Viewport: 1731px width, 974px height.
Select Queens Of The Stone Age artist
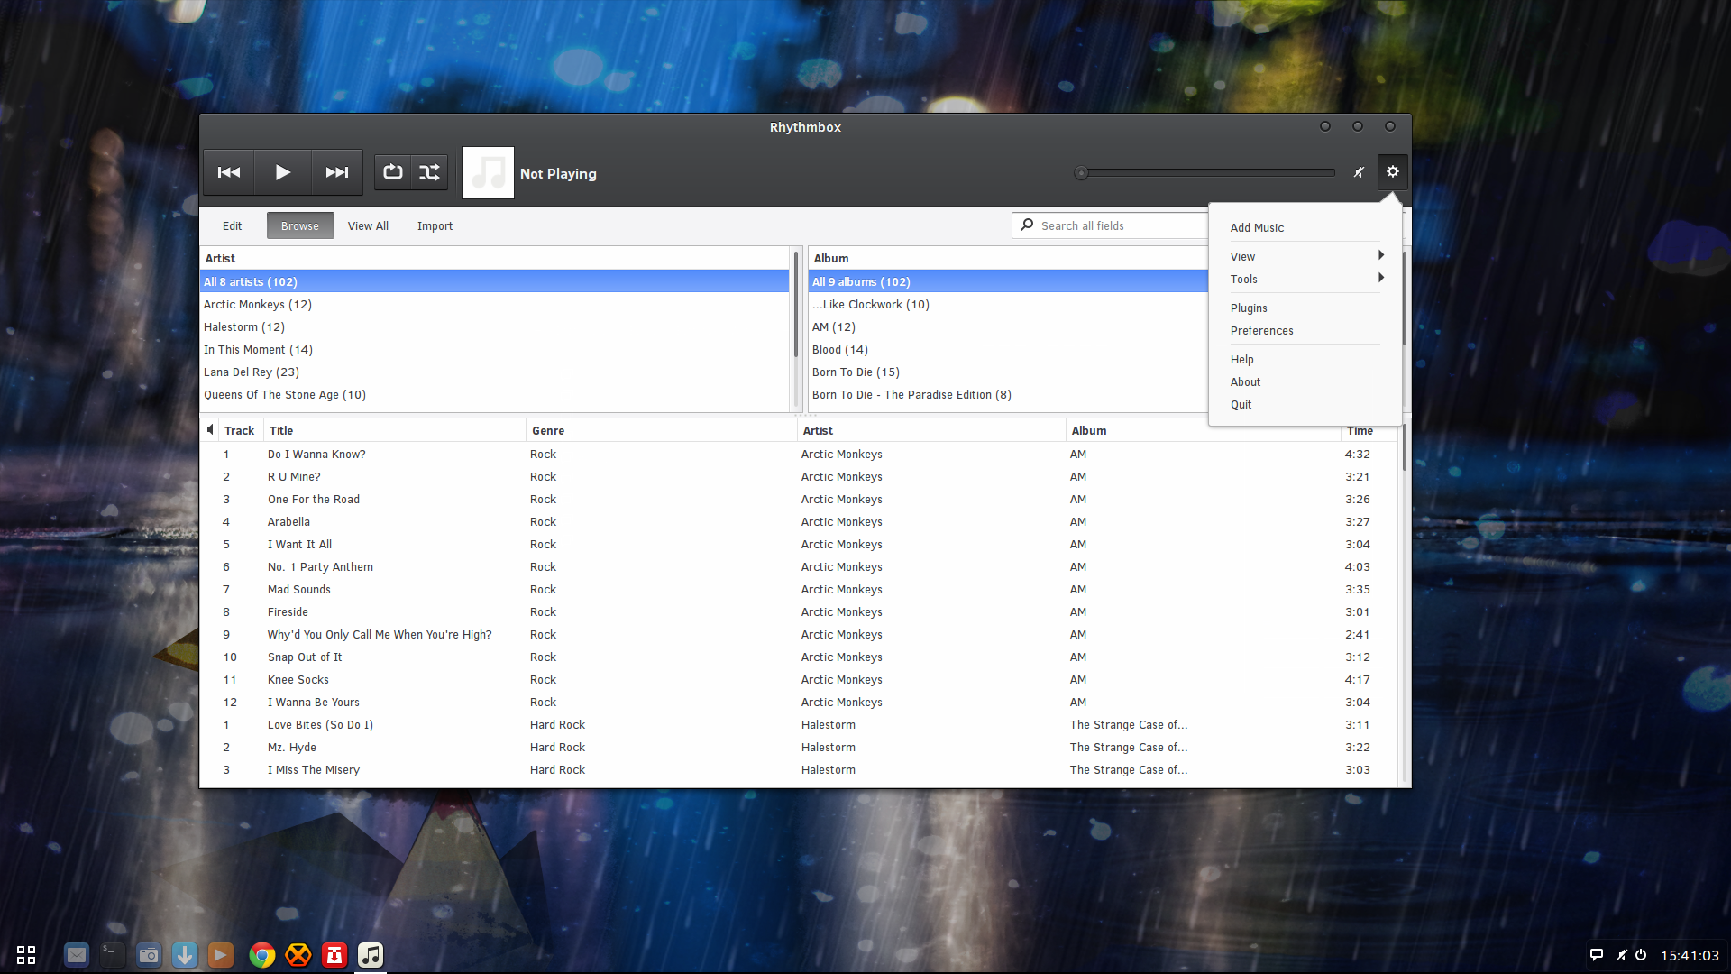494,395
